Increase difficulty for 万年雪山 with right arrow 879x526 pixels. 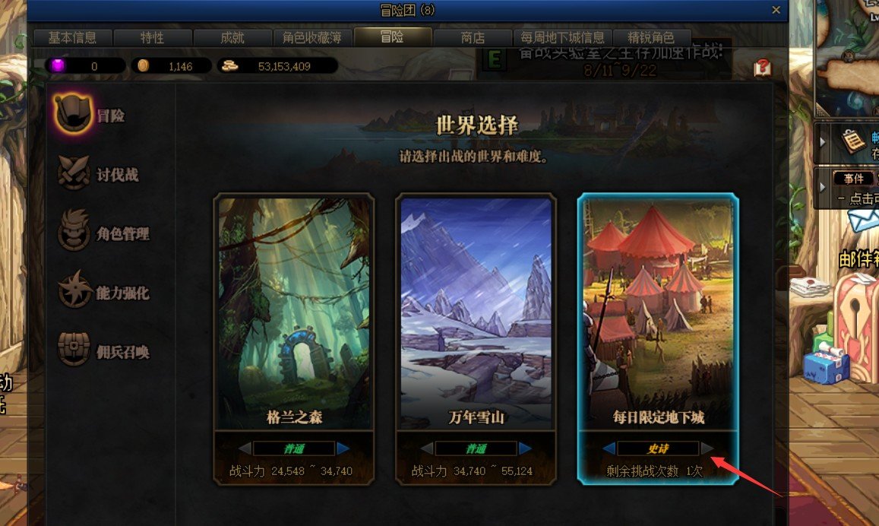point(525,448)
